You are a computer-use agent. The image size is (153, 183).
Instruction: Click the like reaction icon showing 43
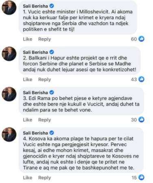tap(141, 79)
